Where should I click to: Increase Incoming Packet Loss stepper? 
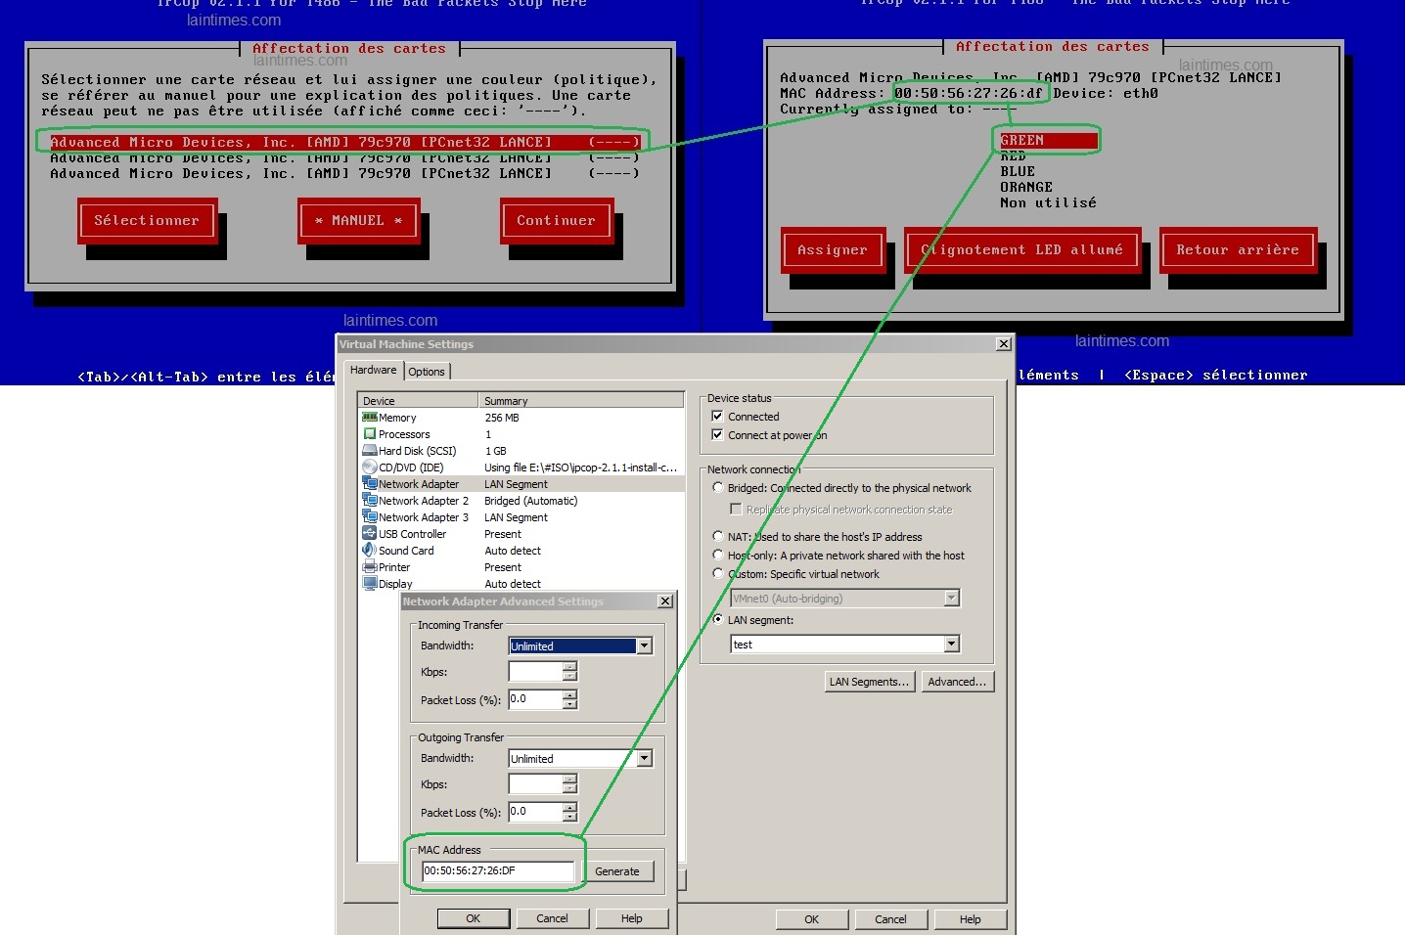coord(569,694)
